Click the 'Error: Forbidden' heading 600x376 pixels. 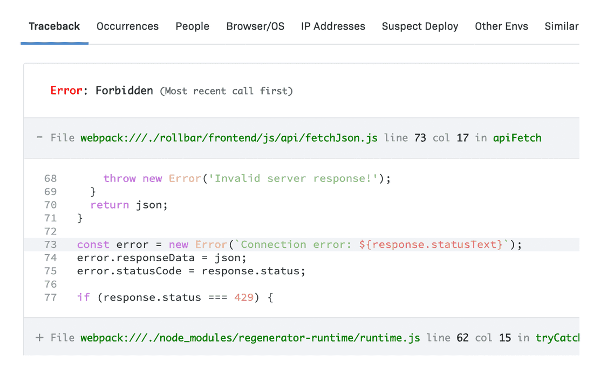[102, 90]
